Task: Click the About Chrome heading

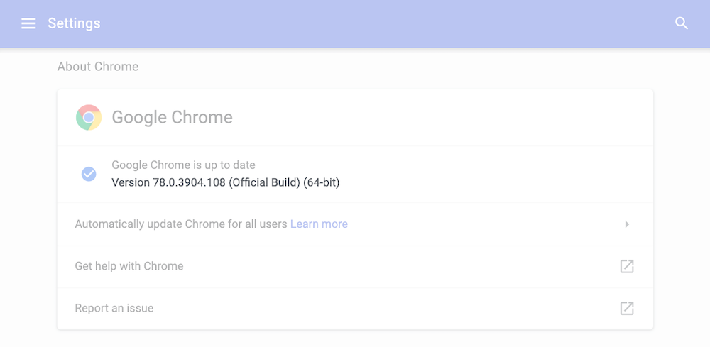Action: 98,67
